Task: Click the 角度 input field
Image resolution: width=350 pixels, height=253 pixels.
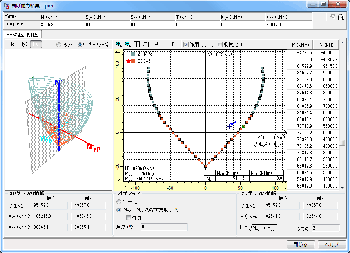Action: pyautogui.click(x=164, y=227)
